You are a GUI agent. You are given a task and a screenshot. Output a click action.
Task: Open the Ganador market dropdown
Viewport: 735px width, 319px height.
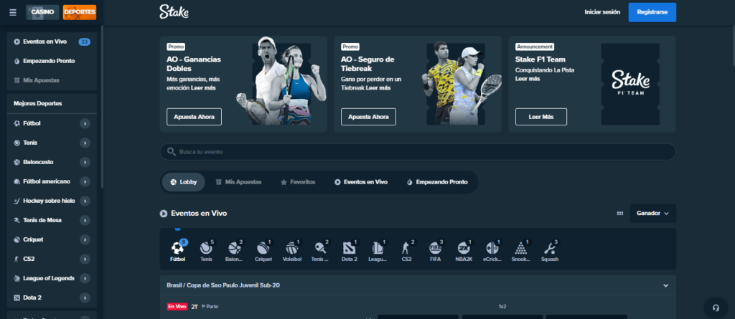point(652,213)
